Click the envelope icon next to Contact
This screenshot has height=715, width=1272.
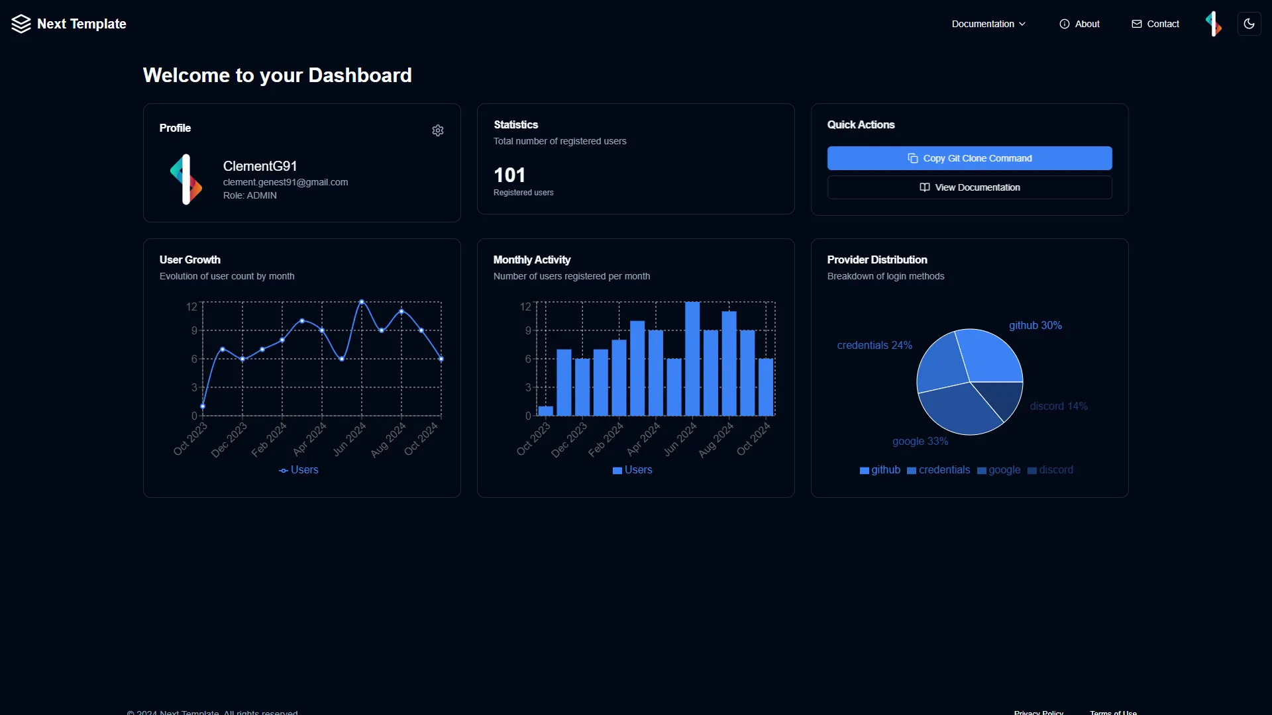1137,24
